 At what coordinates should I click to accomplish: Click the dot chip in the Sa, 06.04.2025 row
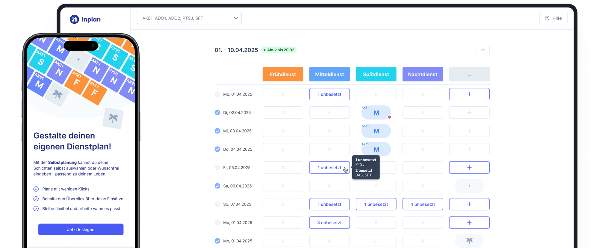coord(469,186)
